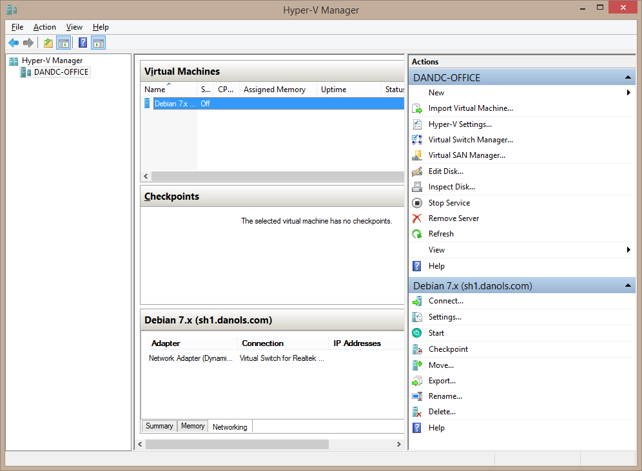
Task: Click the Edit Disk pencil icon
Action: 417,171
